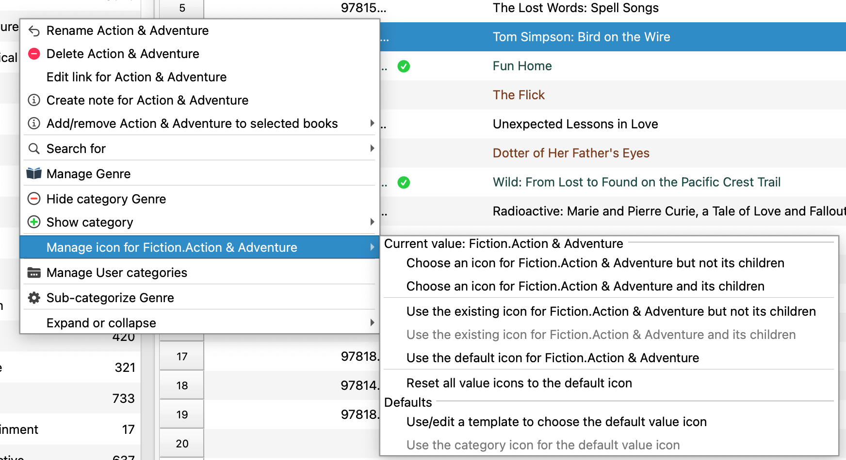Open The Flick book title
Viewport: 846px width, 460px height.
click(519, 95)
